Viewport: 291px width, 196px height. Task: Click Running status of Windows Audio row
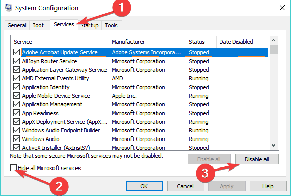199,139
